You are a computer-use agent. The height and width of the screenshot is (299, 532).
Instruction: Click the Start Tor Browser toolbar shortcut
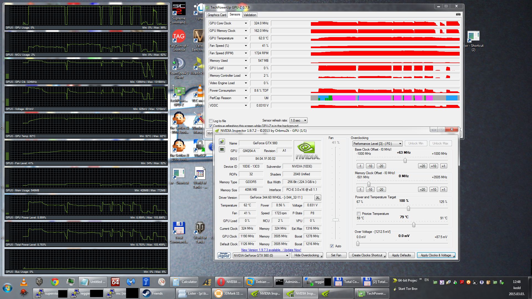click(x=405, y=289)
